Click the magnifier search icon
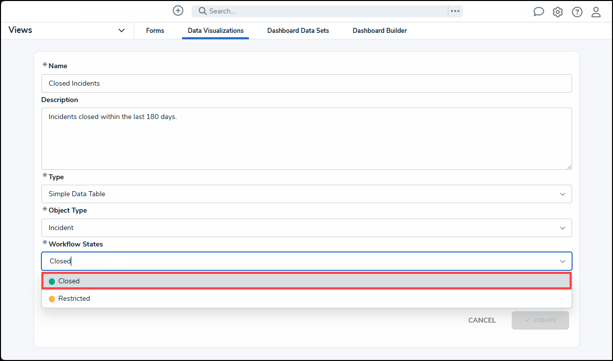Image resolution: width=613 pixels, height=361 pixels. click(x=203, y=11)
